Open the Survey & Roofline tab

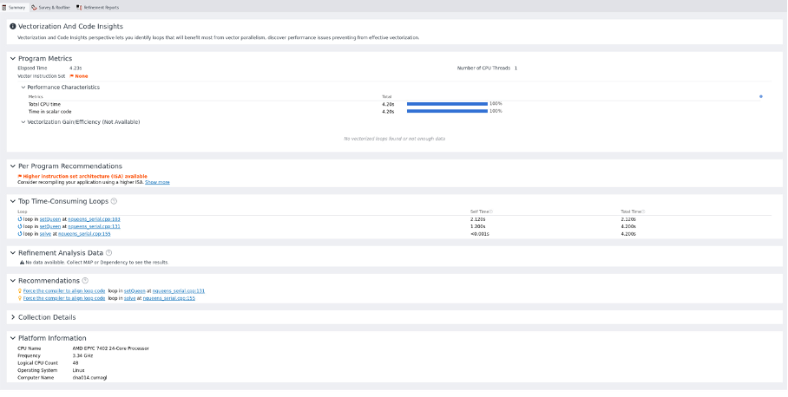coord(50,7)
